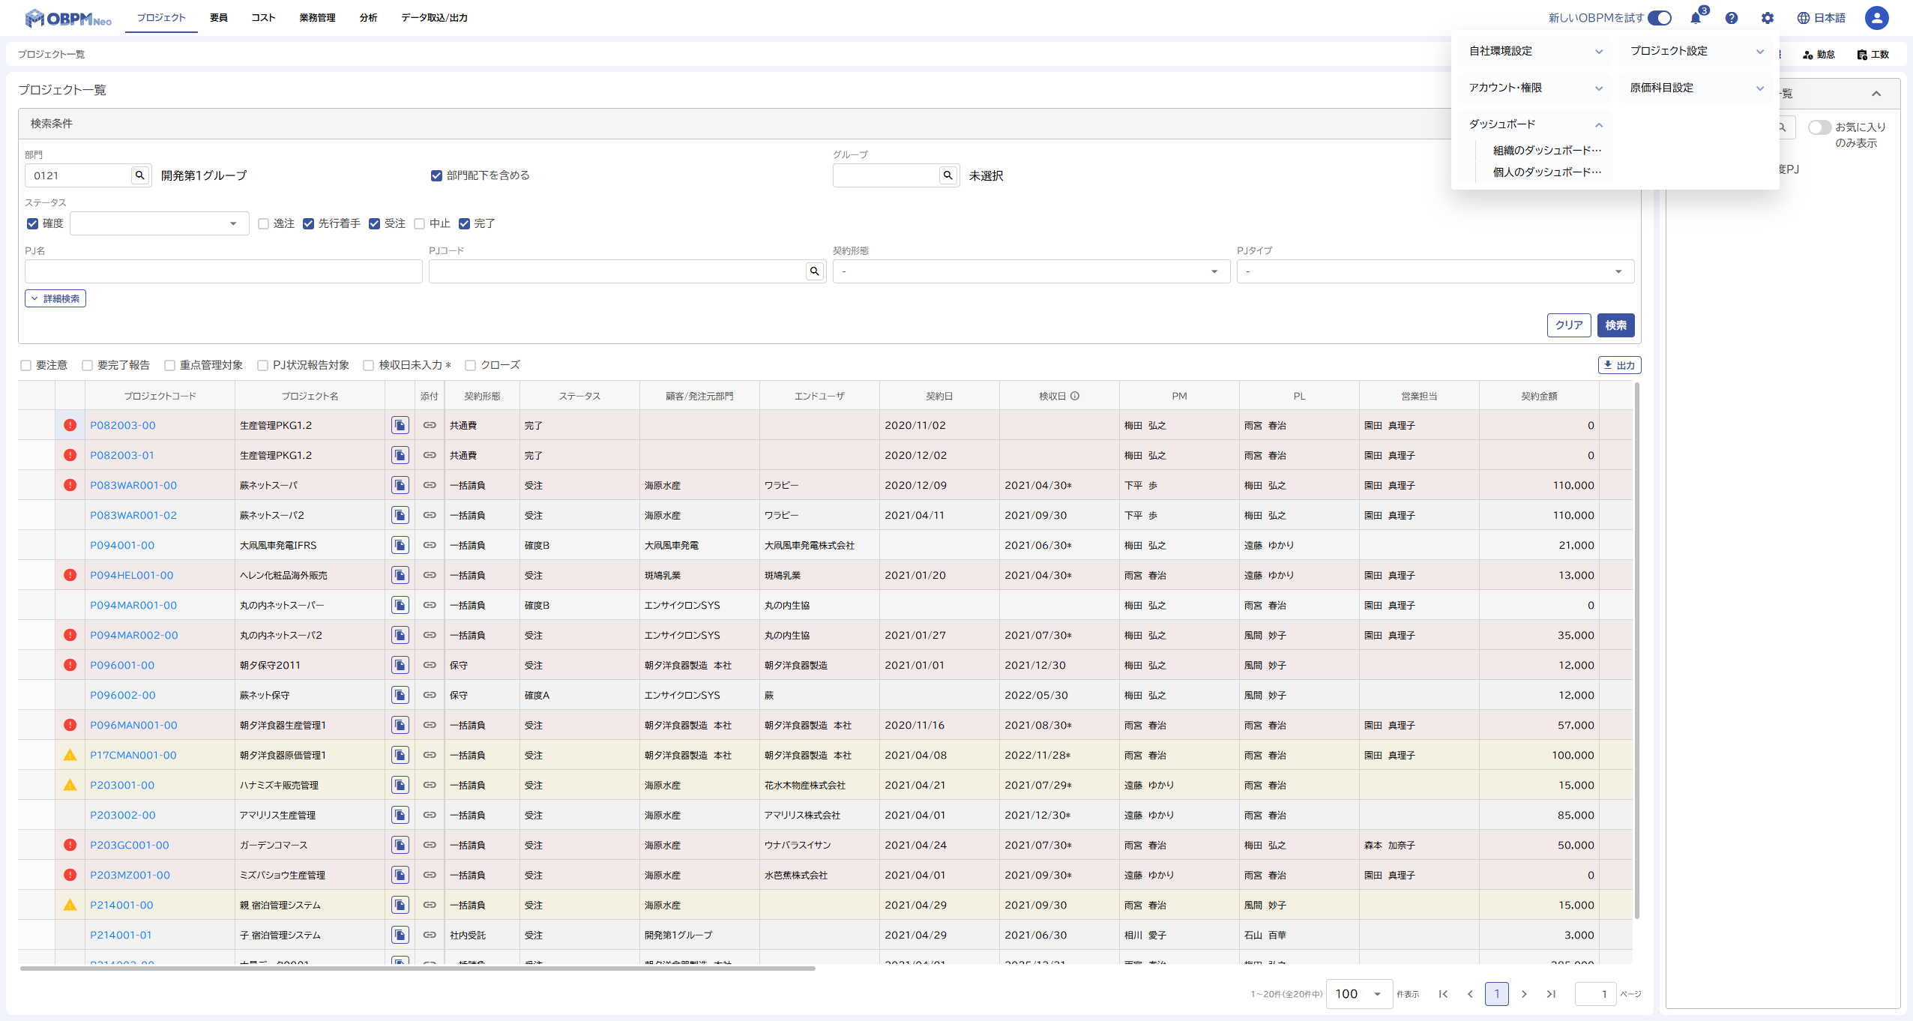Open the 分析 menu
Image resolution: width=1913 pixels, height=1021 pixels.
click(x=368, y=18)
